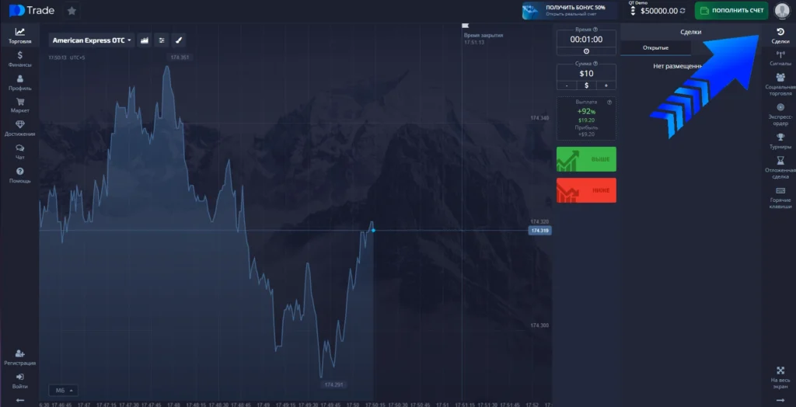This screenshot has height=407, width=796.
Task: Open Достижения diamond icon
Action: [19, 128]
